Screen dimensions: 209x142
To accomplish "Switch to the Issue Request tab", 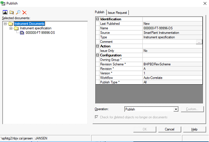I will point(118,13).
